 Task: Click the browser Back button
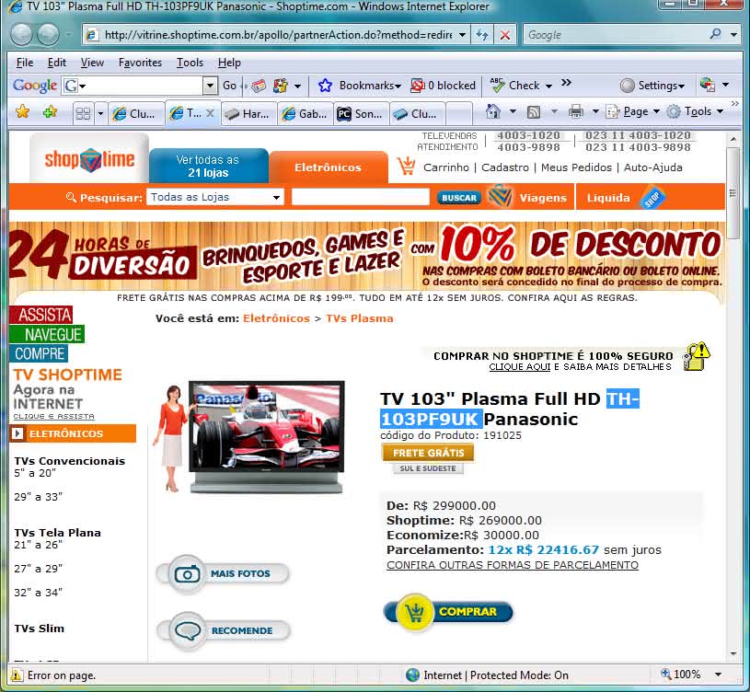(21, 35)
